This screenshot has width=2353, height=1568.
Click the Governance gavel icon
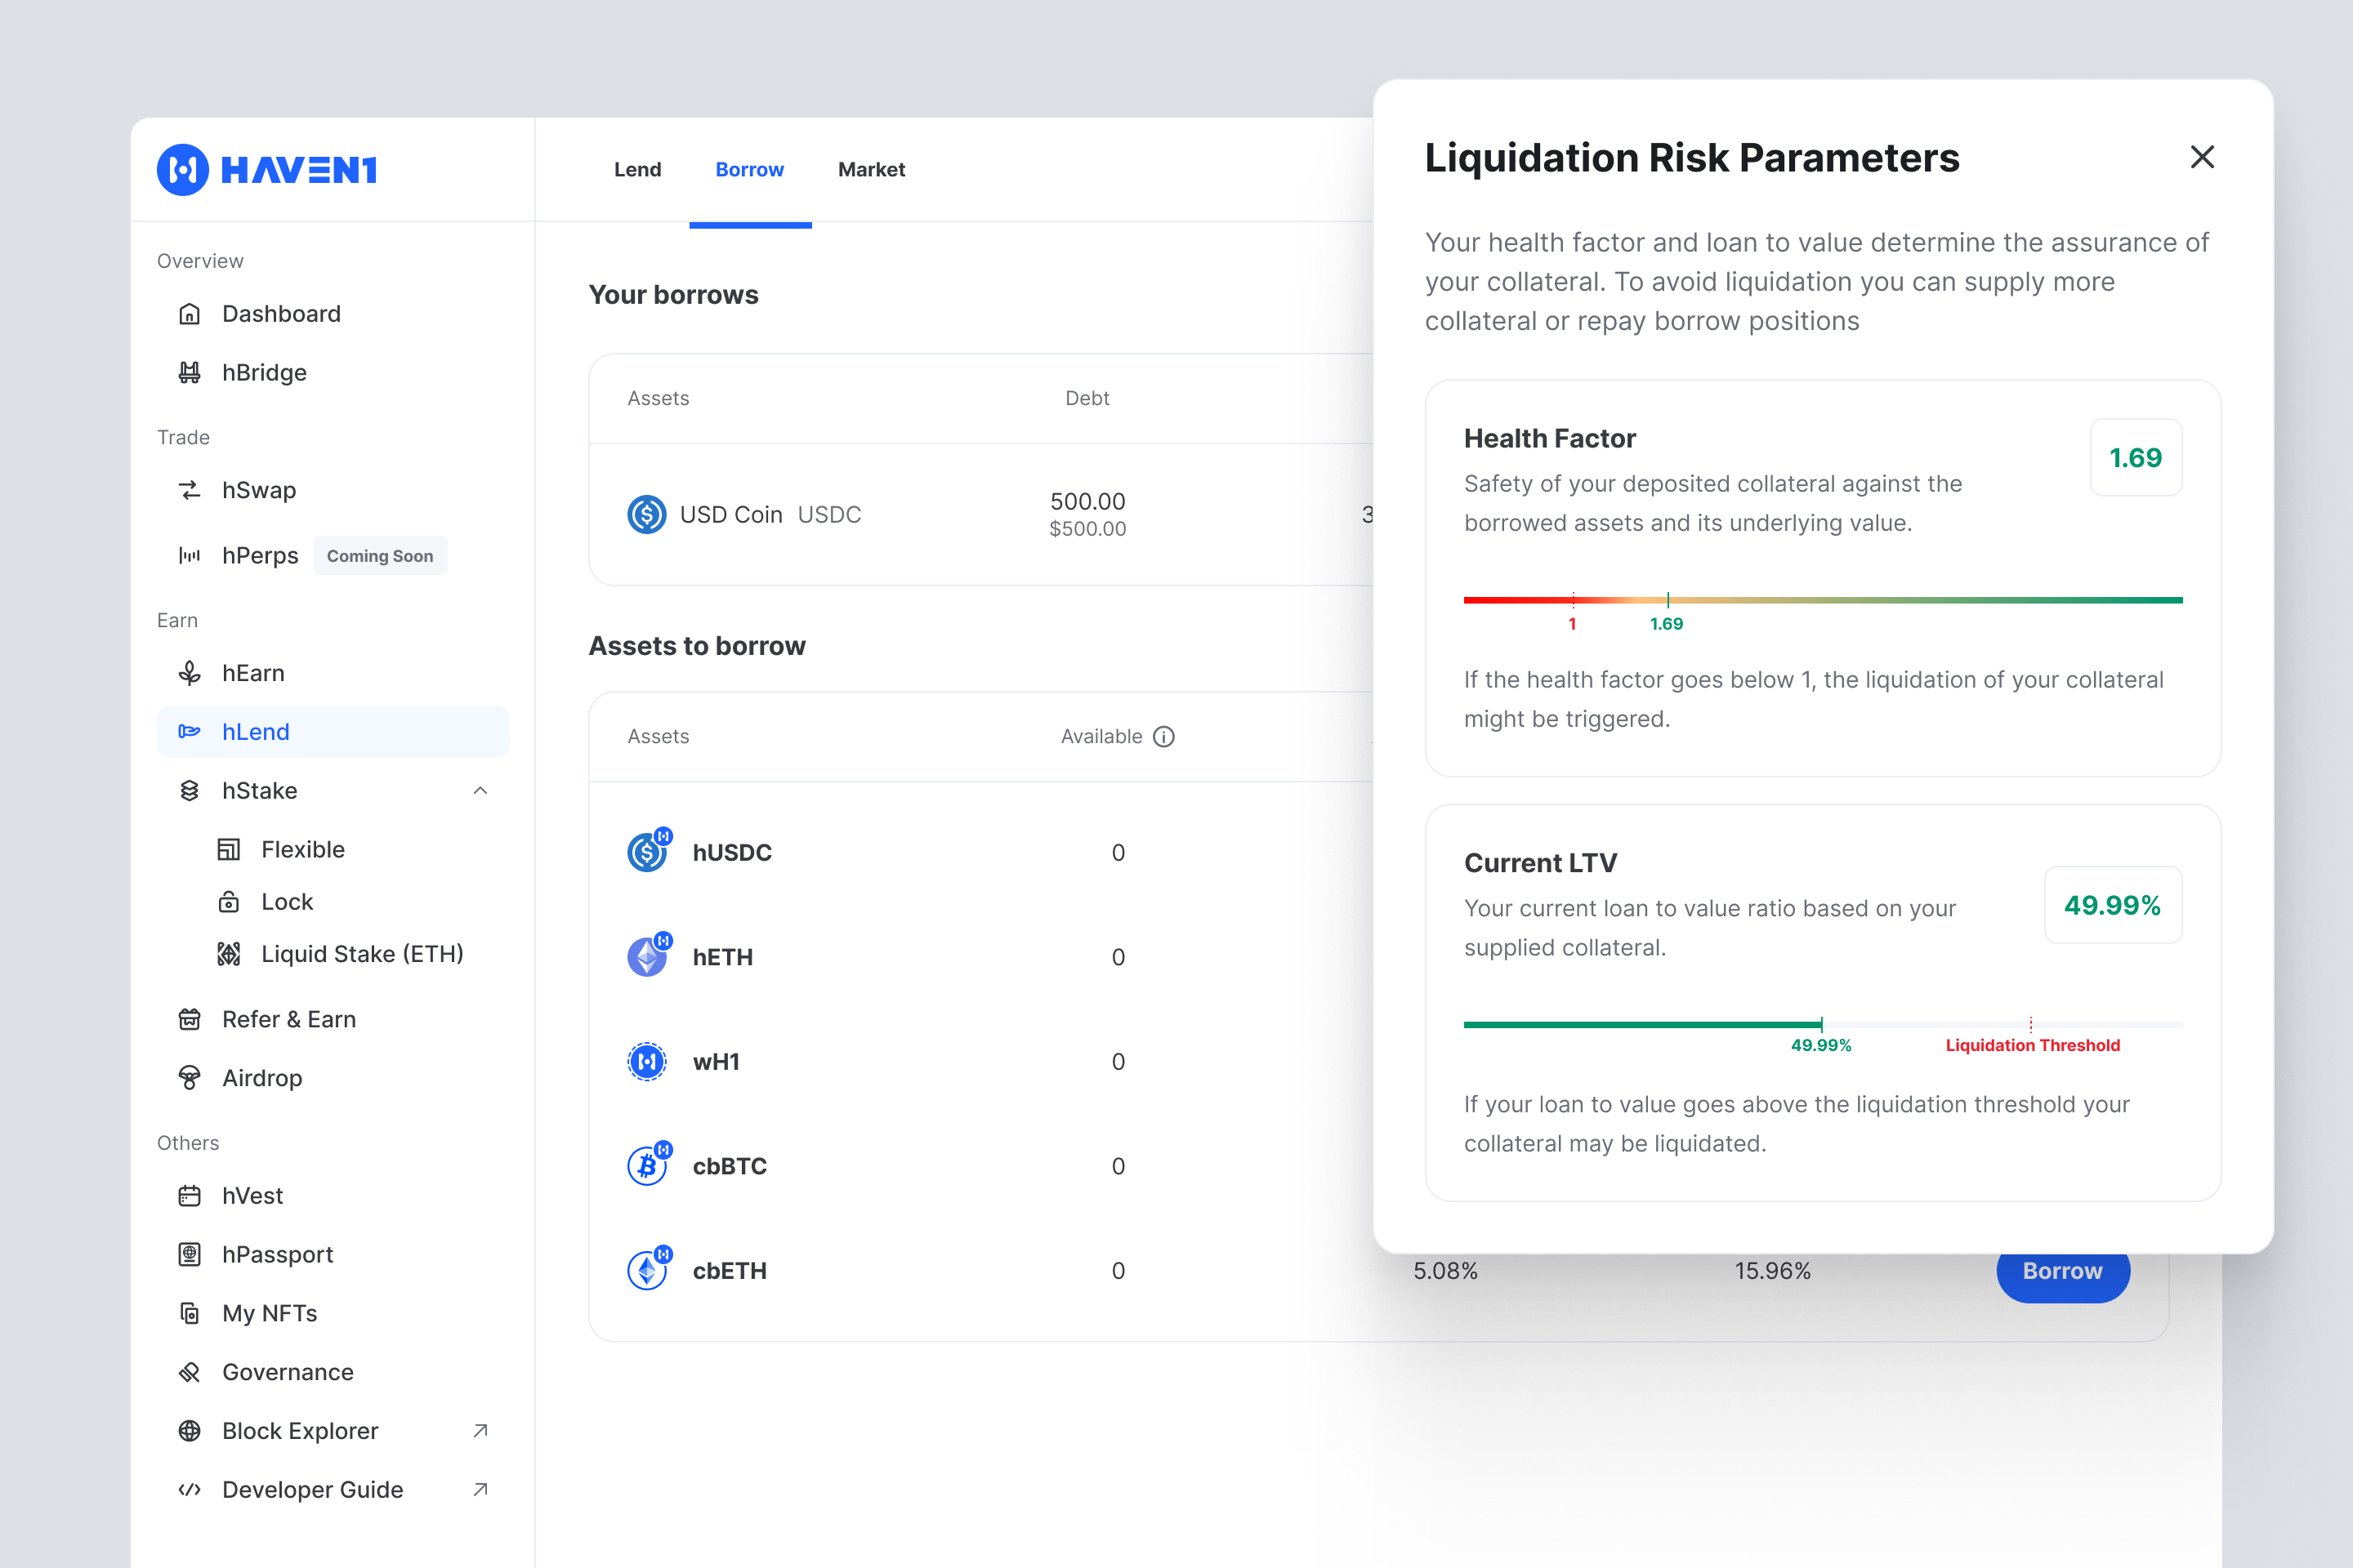[x=189, y=1372]
